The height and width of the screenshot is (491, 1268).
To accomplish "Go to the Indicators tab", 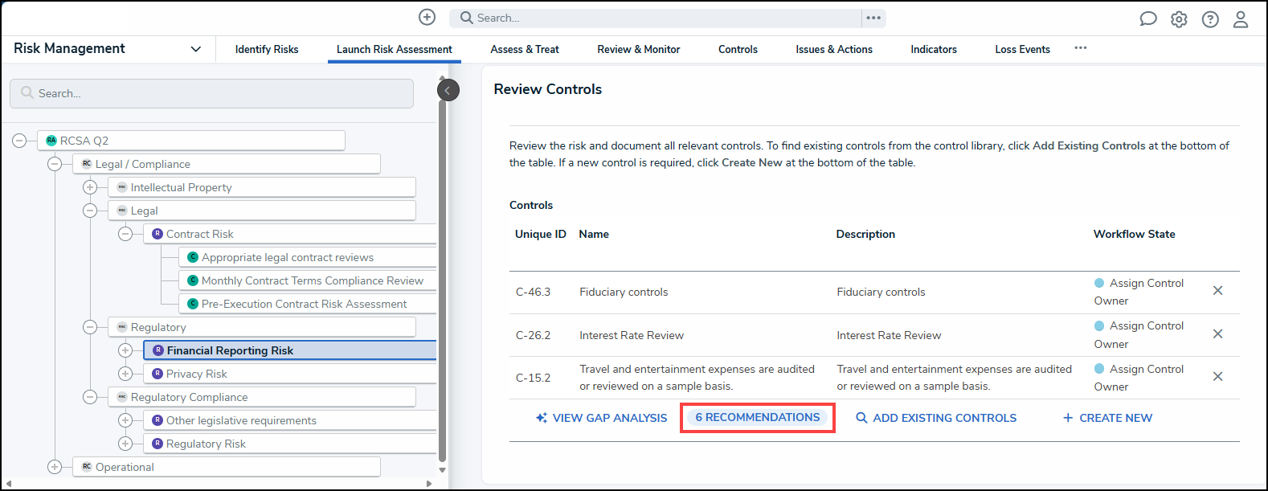I will click(934, 49).
